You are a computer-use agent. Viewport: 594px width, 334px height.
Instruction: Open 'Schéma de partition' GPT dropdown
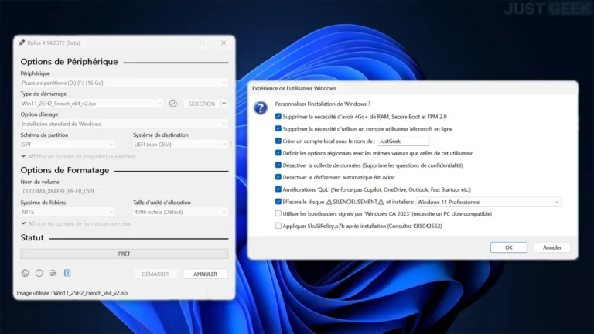(67, 145)
